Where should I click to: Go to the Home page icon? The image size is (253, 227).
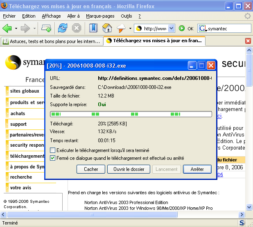(107, 28)
